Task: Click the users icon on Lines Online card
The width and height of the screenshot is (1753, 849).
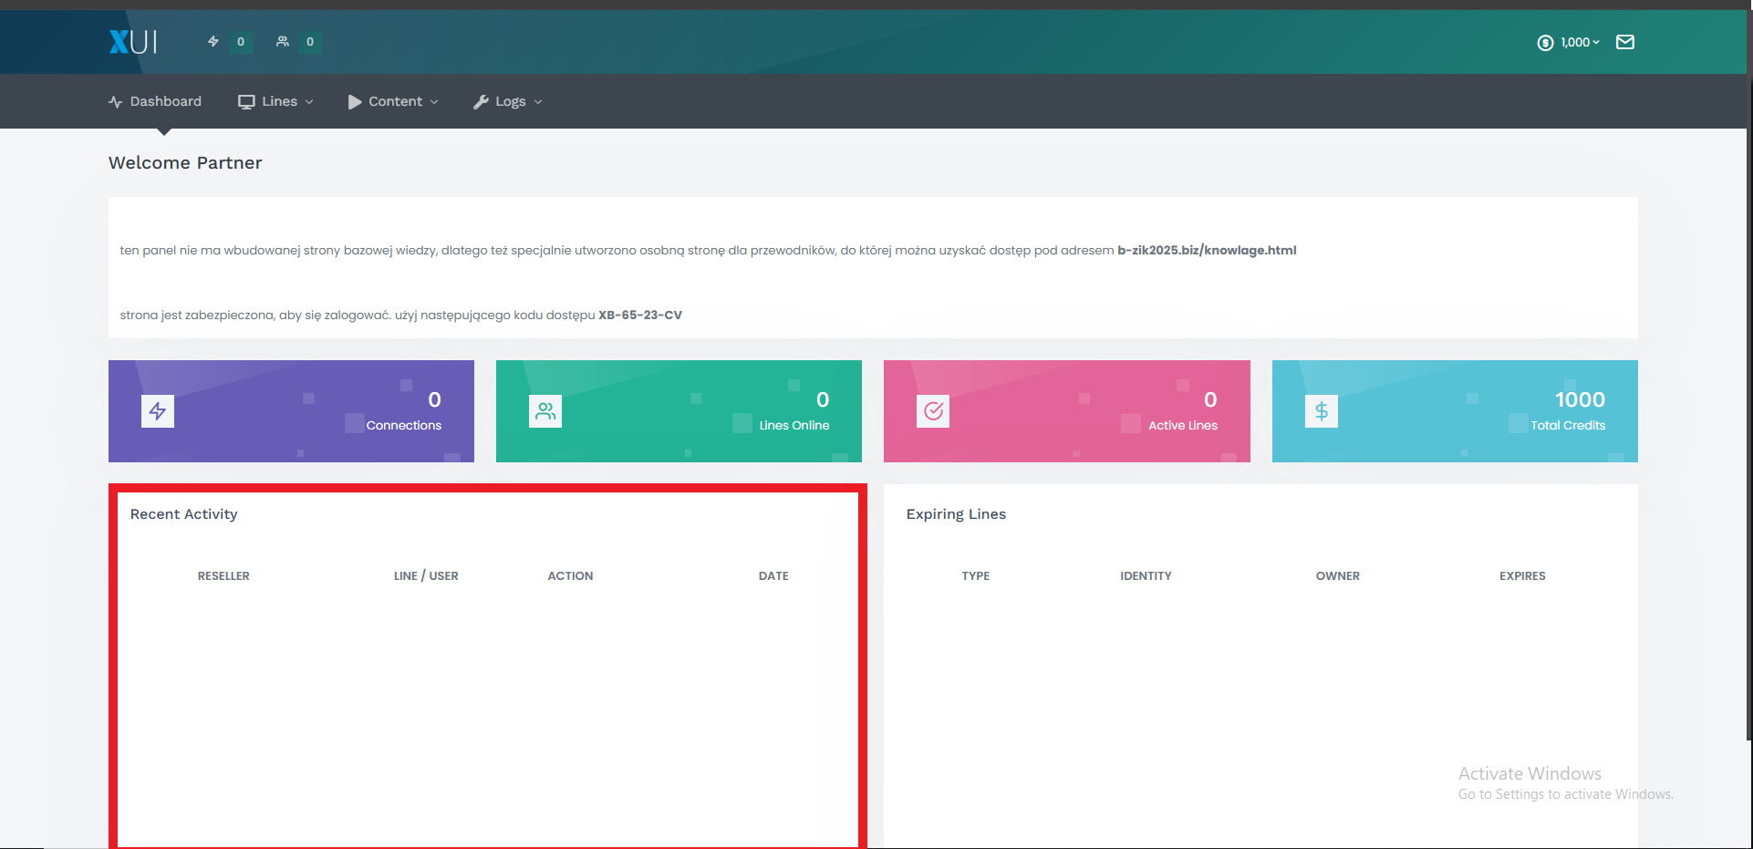Action: click(545, 411)
